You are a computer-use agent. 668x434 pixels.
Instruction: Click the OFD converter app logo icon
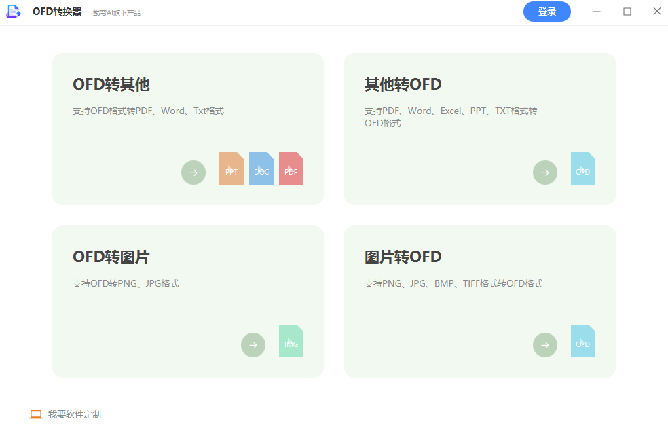(x=14, y=12)
